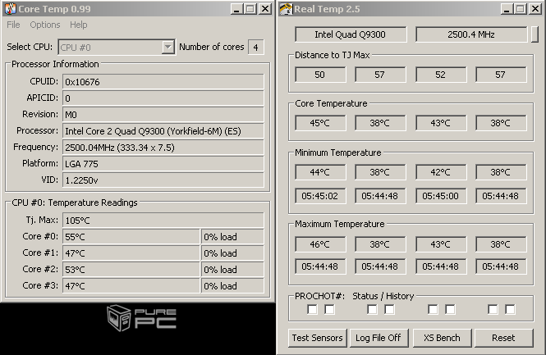Click Minimum Temperature value 42°C
The image size is (546, 355).
[x=441, y=172]
